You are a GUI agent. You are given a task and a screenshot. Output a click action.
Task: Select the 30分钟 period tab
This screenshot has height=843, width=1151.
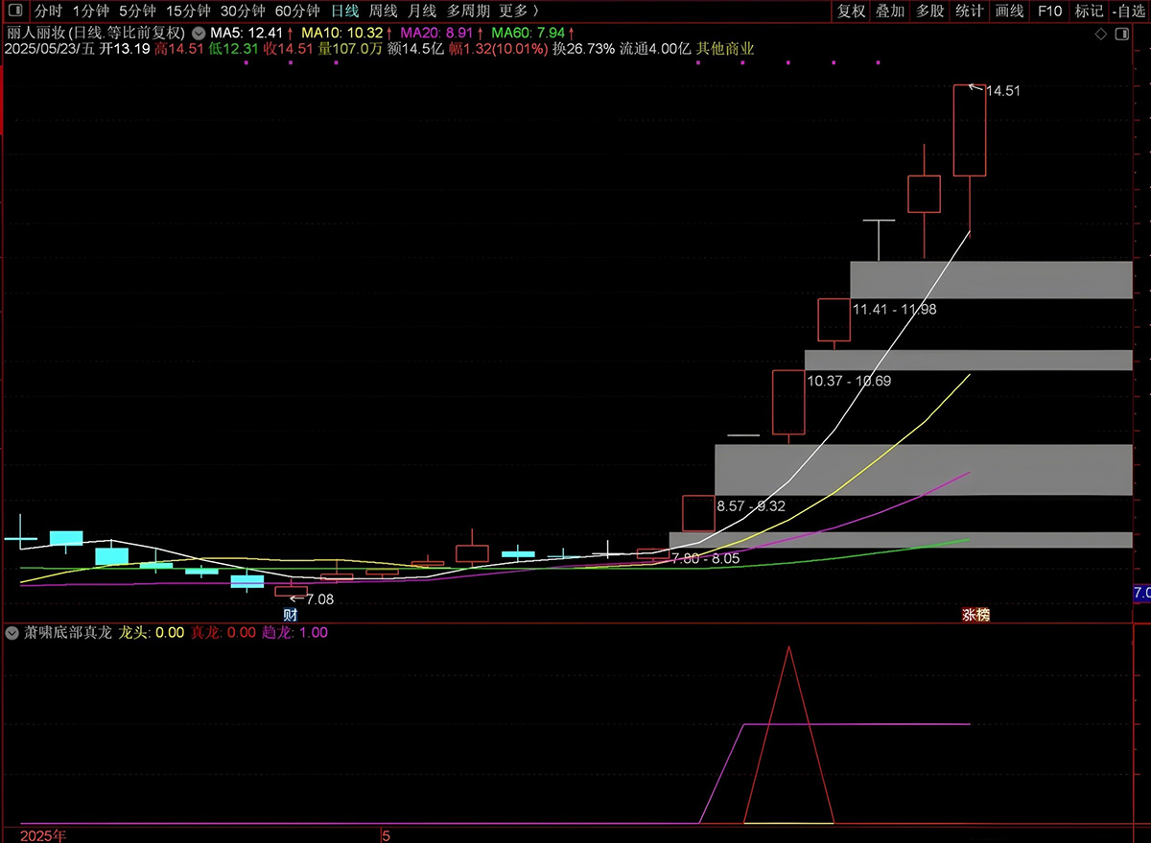click(x=242, y=12)
